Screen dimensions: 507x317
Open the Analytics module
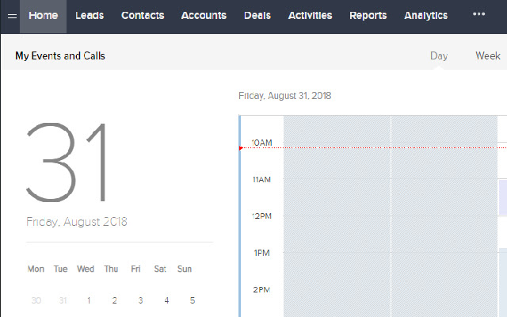point(425,16)
